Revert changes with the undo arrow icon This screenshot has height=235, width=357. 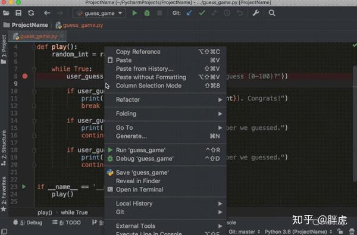pos(240,13)
